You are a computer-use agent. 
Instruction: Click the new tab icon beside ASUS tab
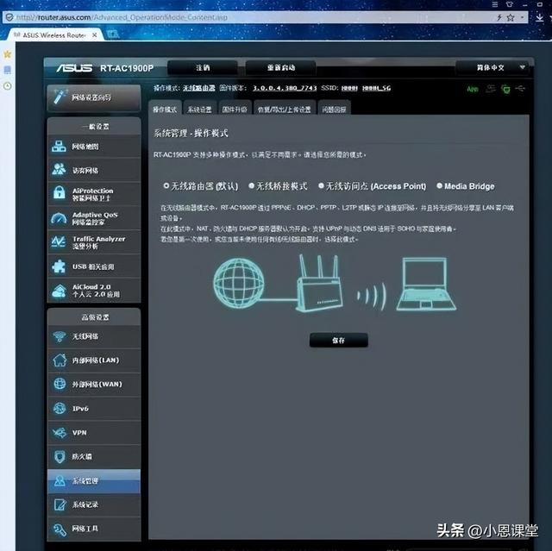pos(112,34)
